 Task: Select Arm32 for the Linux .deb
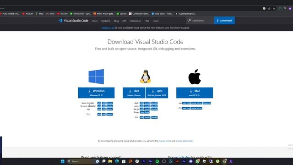coord(147,103)
